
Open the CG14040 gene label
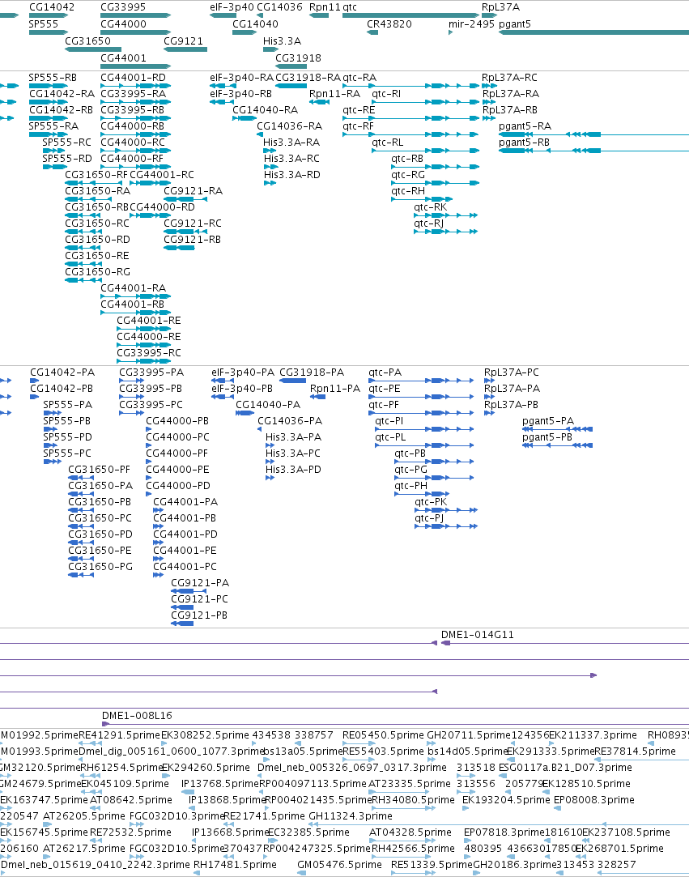[x=256, y=24]
